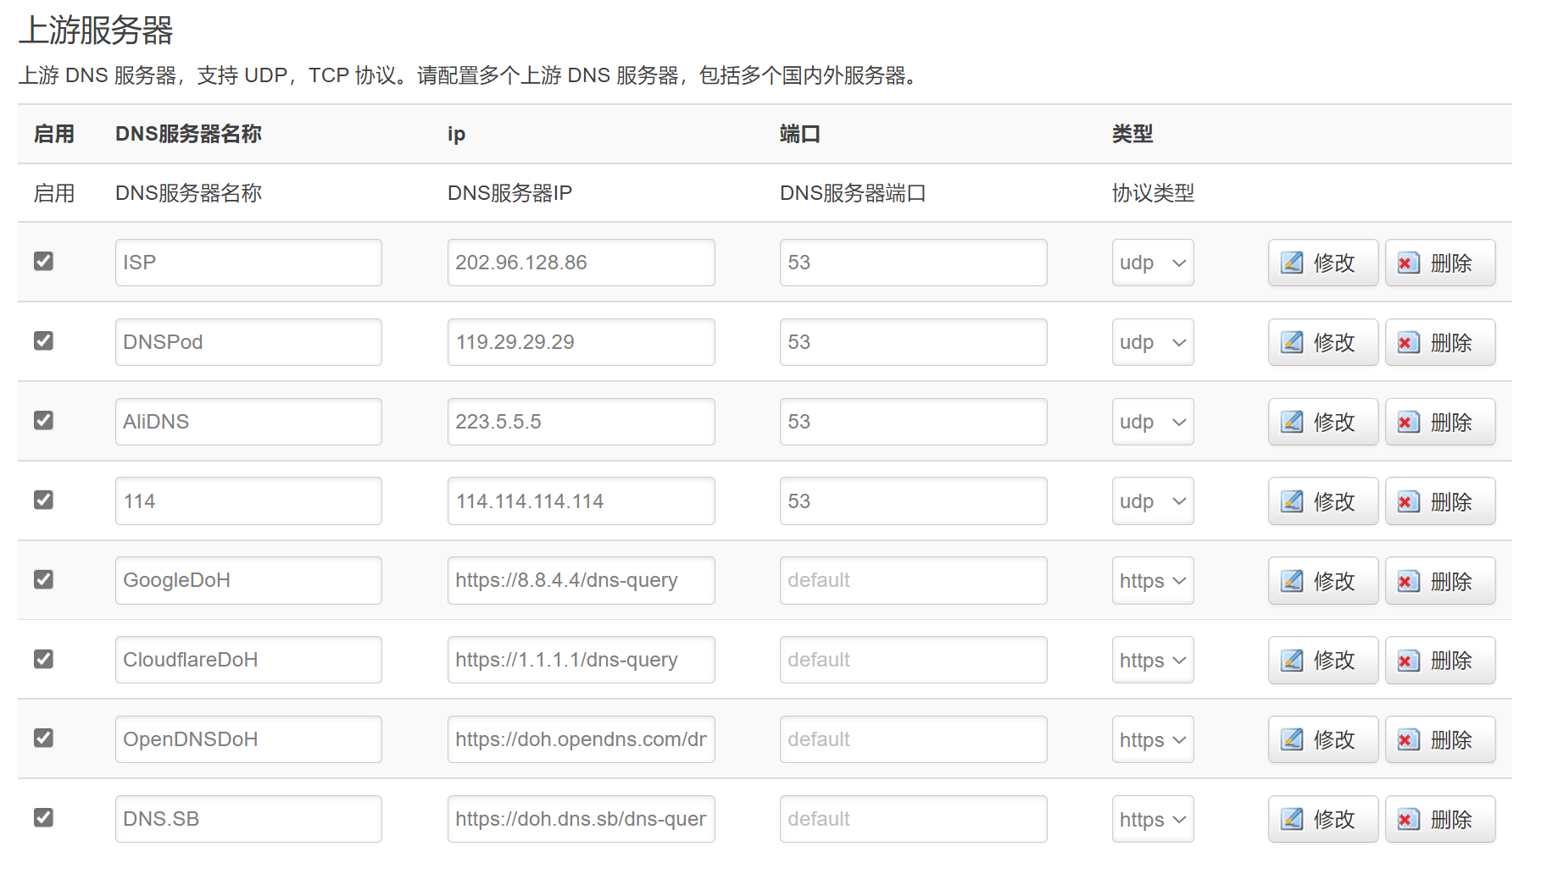Click the delete icon for DNS.SB

click(x=1408, y=818)
